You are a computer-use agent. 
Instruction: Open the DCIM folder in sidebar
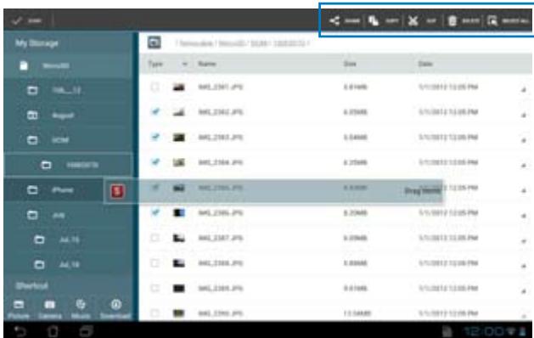(68, 140)
